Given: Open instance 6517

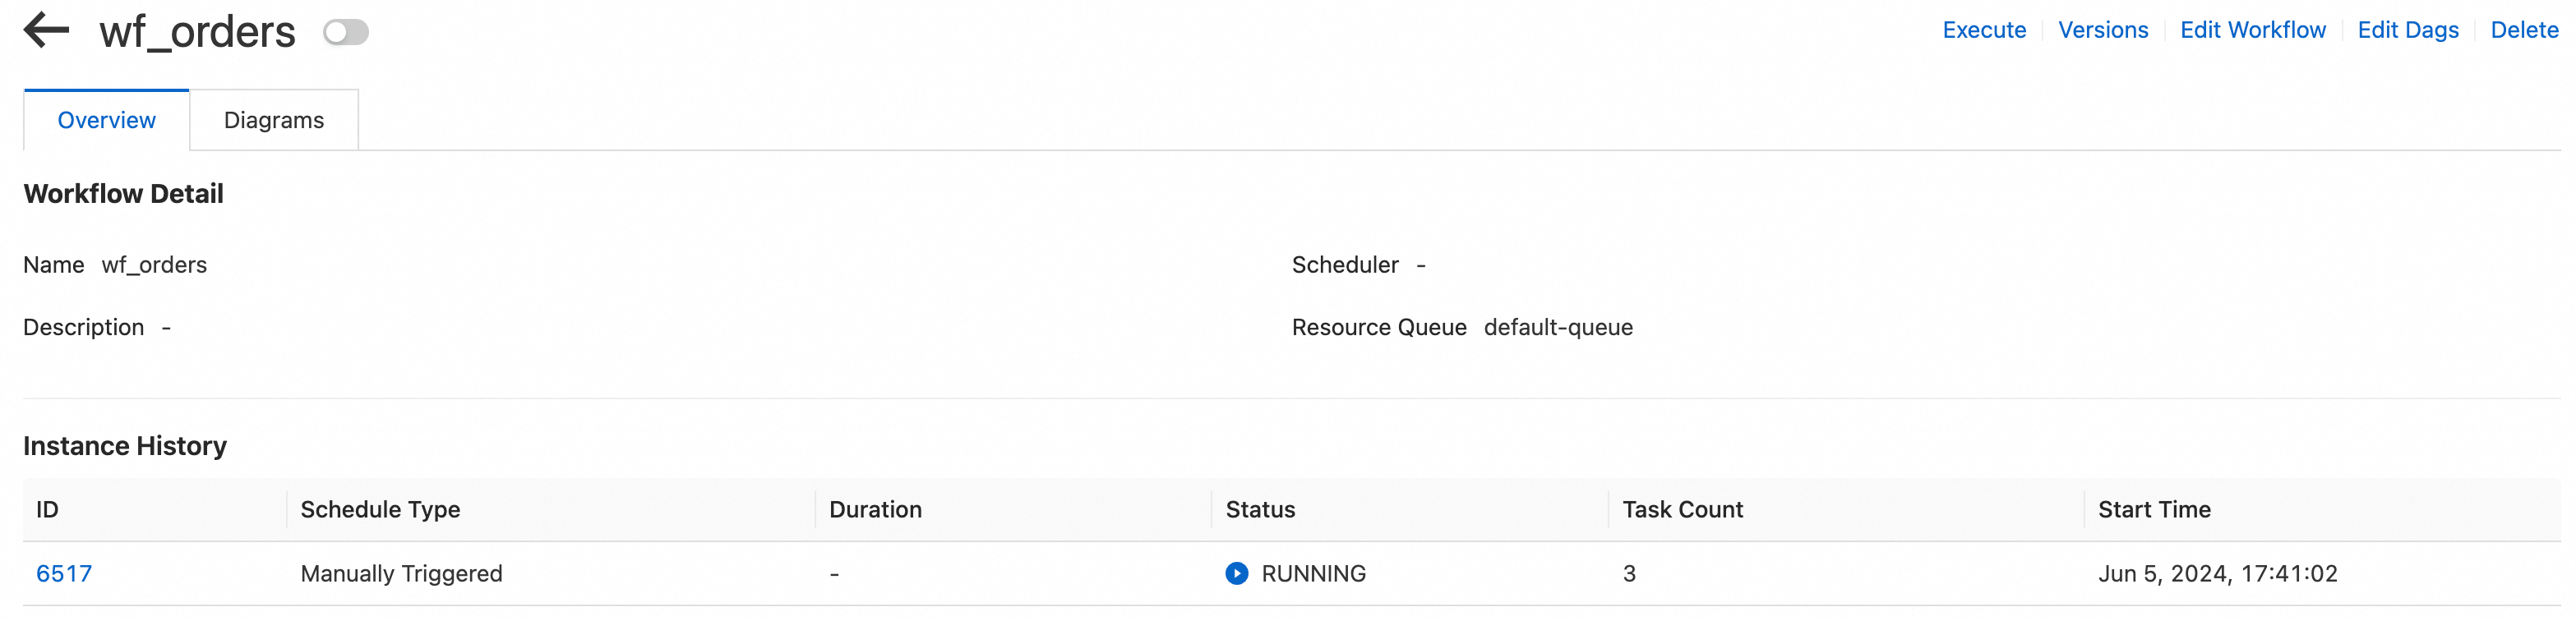Looking at the screenshot, I should coord(64,573).
